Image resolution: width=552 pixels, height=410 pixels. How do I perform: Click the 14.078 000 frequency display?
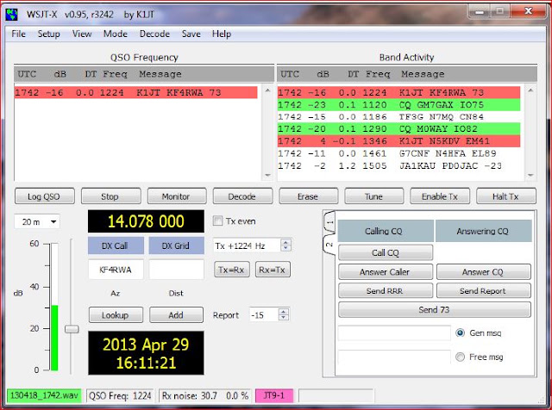tap(146, 221)
